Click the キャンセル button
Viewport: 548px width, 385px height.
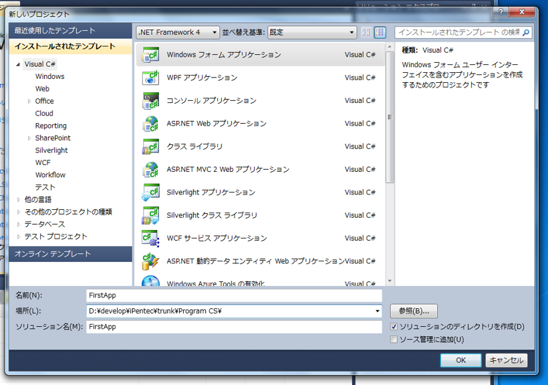pos(507,360)
